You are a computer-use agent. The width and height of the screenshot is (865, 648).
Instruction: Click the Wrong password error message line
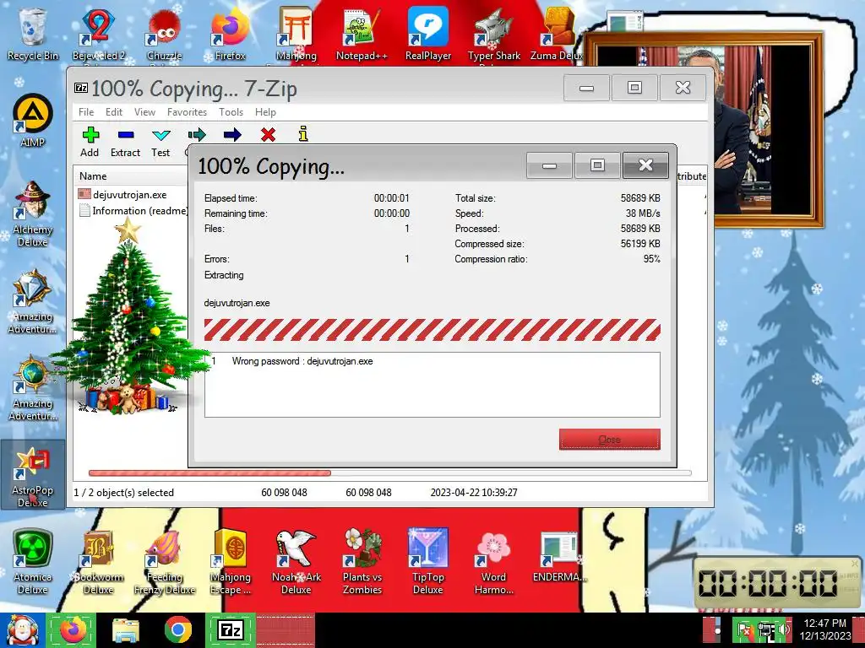302,361
